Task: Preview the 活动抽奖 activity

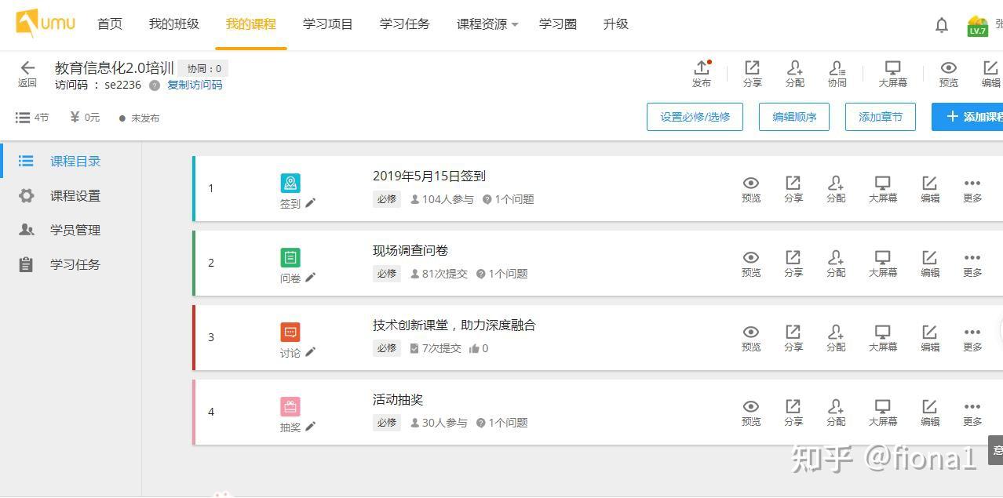Action: pos(750,412)
